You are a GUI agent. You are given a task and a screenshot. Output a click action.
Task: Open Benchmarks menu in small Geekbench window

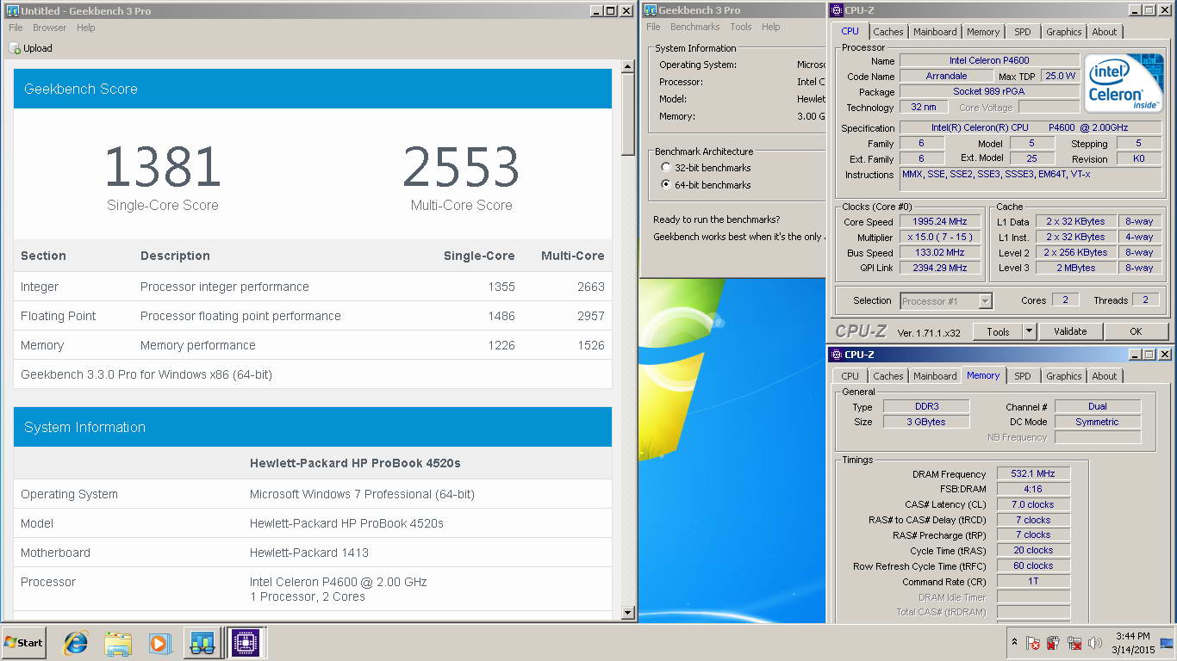pos(694,27)
